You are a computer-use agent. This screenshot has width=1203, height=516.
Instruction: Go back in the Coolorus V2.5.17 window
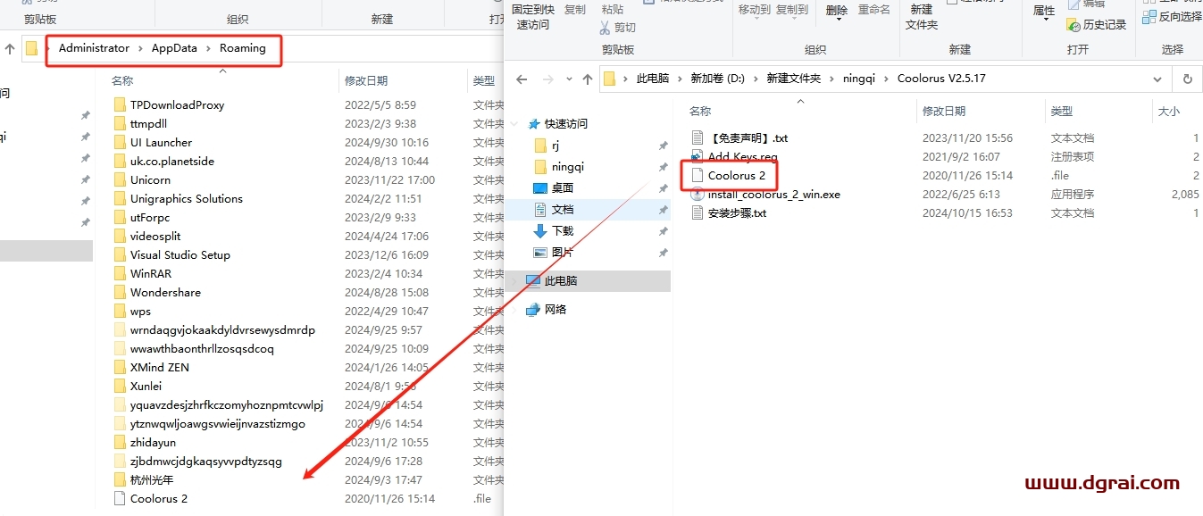point(522,79)
